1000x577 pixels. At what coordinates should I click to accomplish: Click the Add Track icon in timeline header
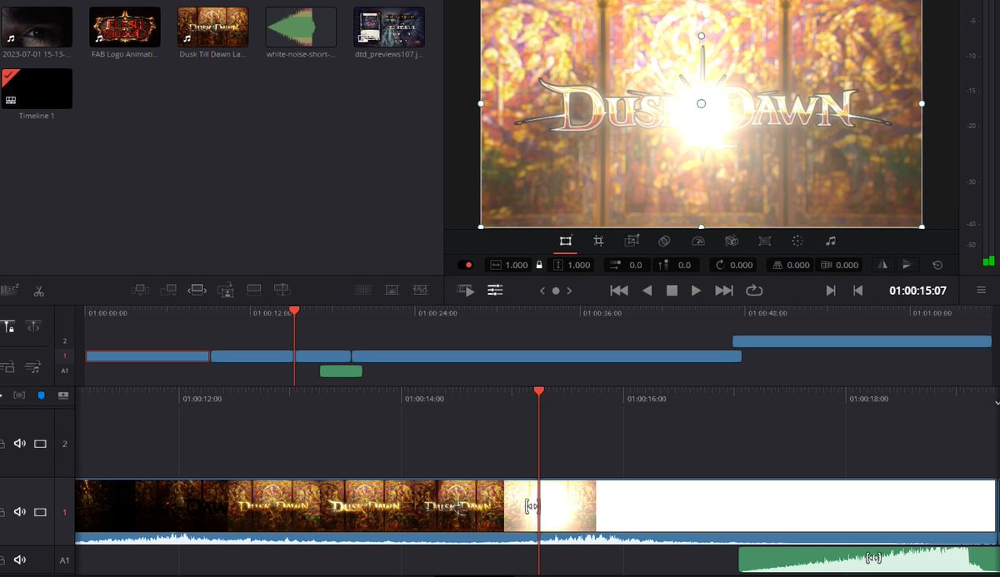point(63,395)
